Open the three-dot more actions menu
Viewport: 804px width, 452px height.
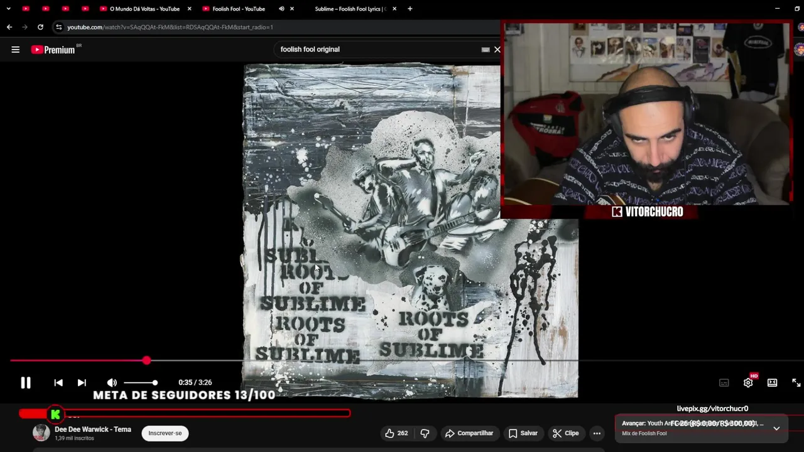pyautogui.click(x=597, y=433)
